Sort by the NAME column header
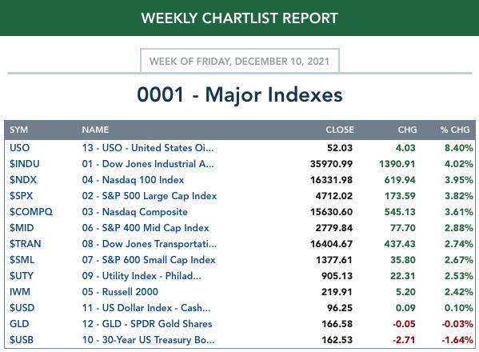 tap(95, 130)
